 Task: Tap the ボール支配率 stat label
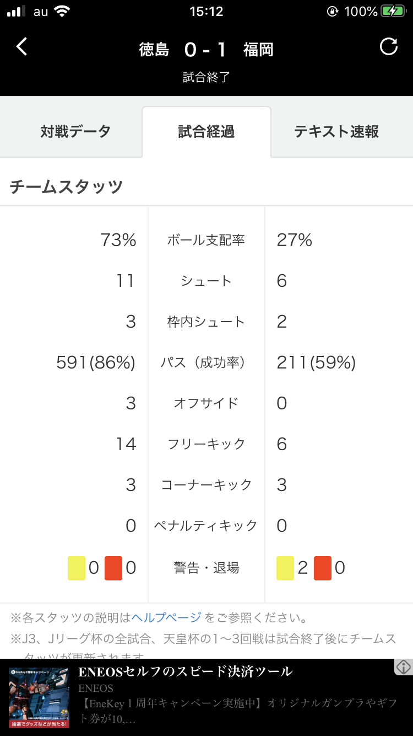[206, 240]
